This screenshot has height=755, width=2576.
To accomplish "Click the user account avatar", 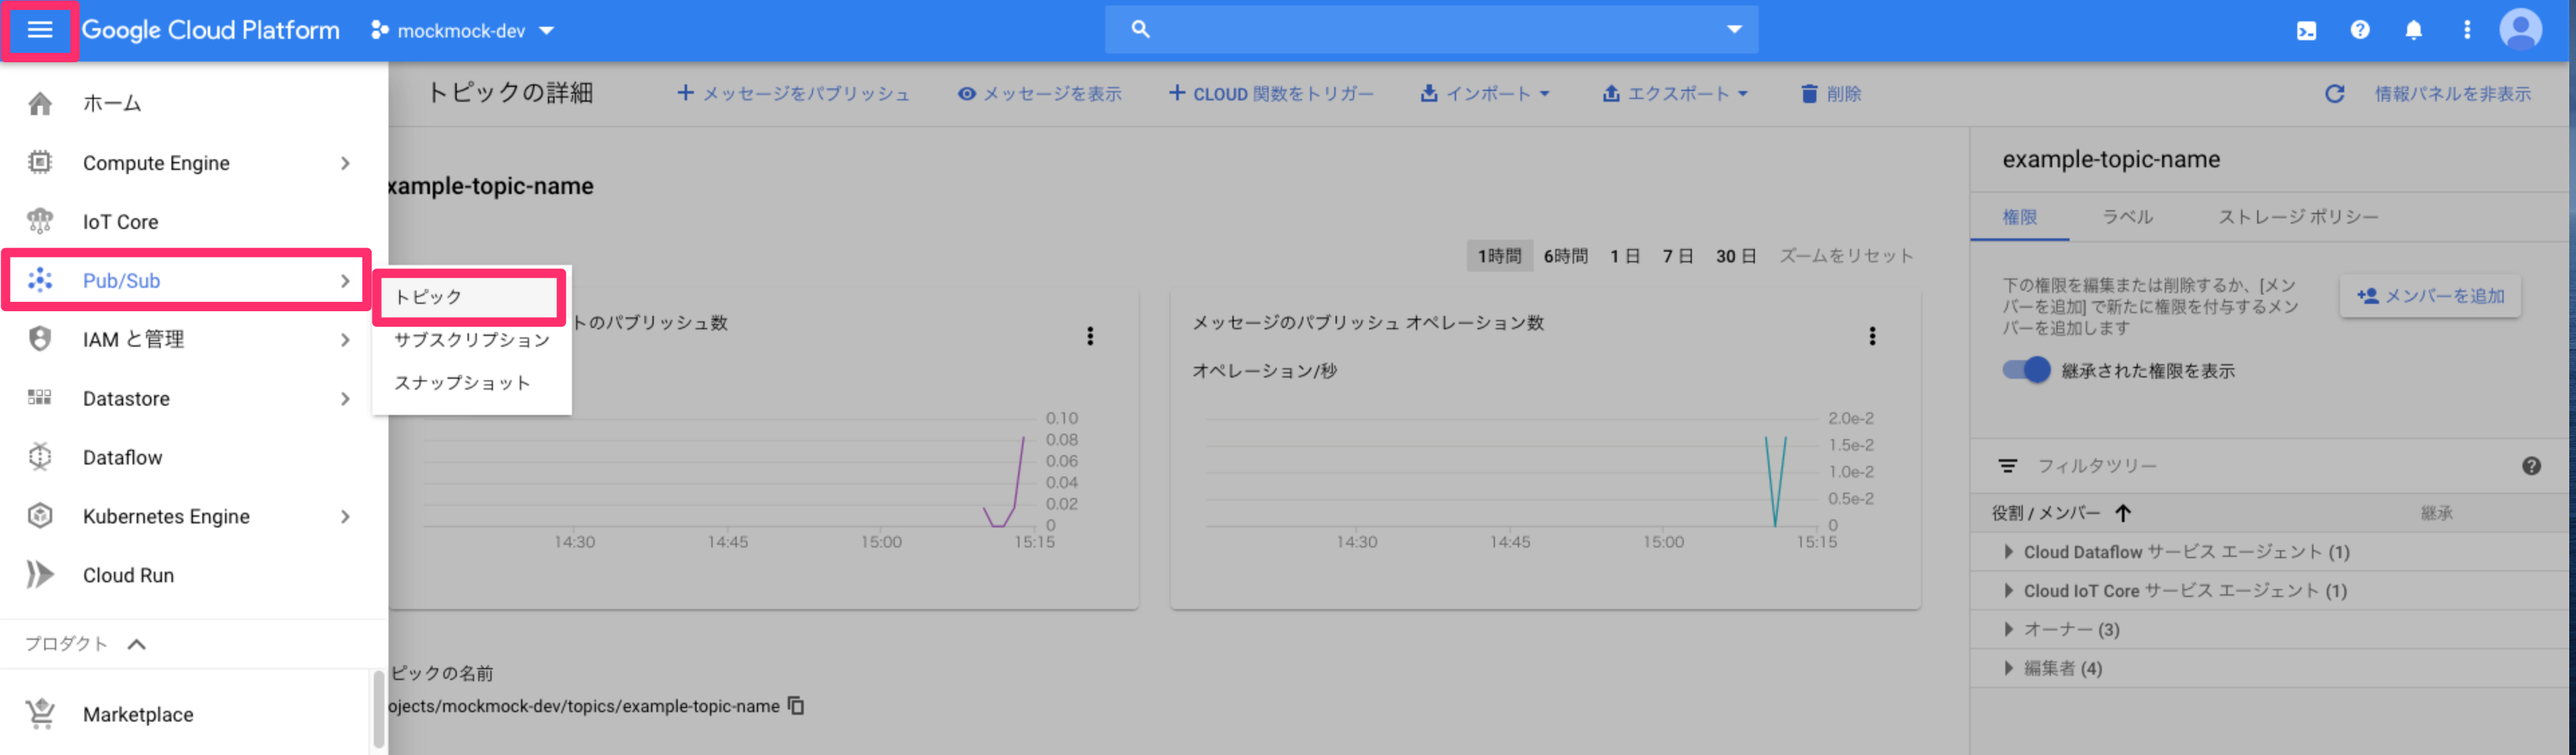I will tap(2521, 29).
